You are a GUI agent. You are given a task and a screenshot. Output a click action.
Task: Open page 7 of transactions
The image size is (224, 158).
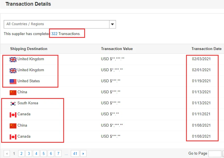pos(58,153)
